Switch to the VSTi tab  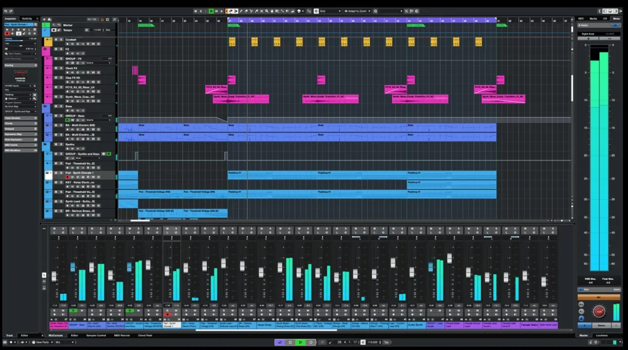pyautogui.click(x=581, y=19)
